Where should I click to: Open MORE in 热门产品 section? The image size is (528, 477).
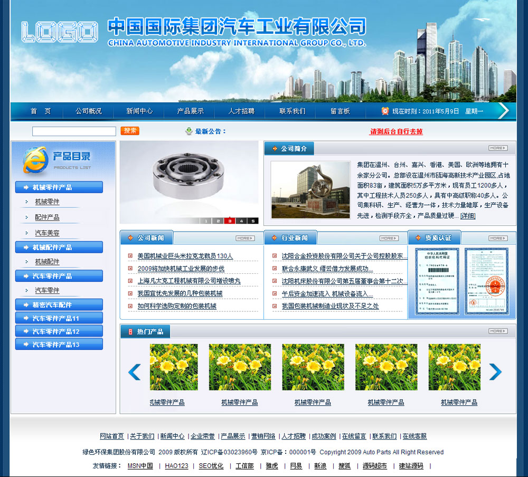(498, 331)
